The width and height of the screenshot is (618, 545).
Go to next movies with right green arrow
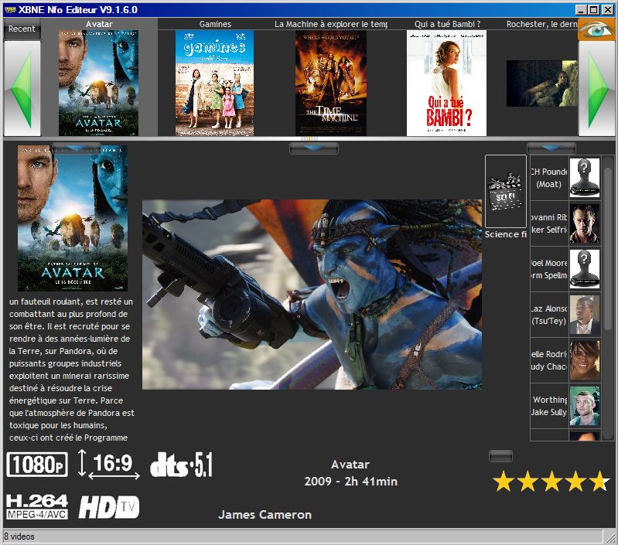[x=596, y=89]
